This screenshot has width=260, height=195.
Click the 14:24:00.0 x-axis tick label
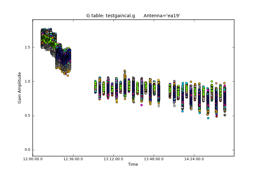pos(194,159)
